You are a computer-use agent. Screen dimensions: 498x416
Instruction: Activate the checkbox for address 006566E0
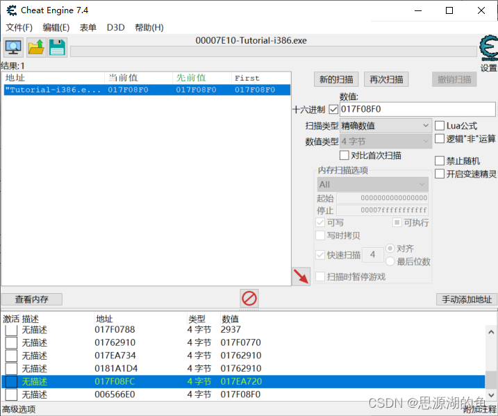pos(11,394)
